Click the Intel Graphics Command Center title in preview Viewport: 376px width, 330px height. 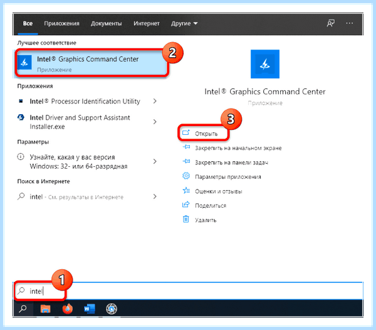pyautogui.click(x=265, y=92)
